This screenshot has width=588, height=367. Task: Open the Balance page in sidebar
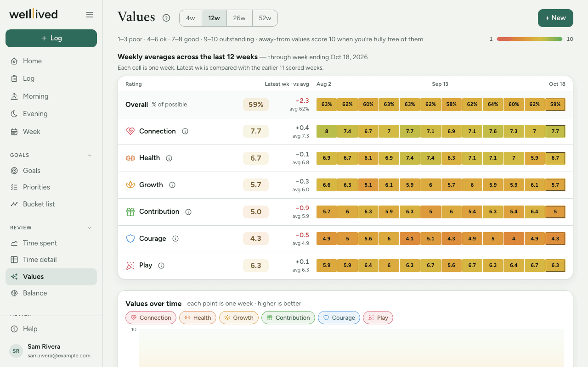click(x=51, y=293)
